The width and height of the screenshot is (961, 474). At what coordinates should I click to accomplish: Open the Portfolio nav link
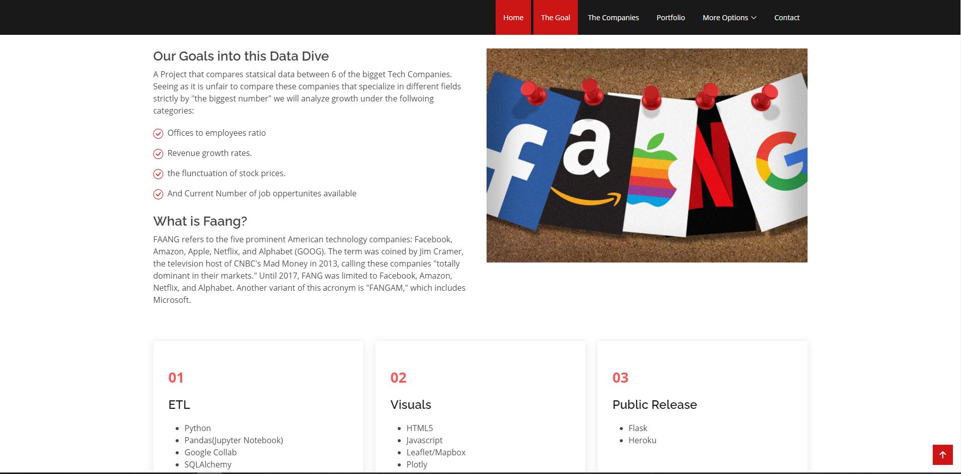pos(670,18)
